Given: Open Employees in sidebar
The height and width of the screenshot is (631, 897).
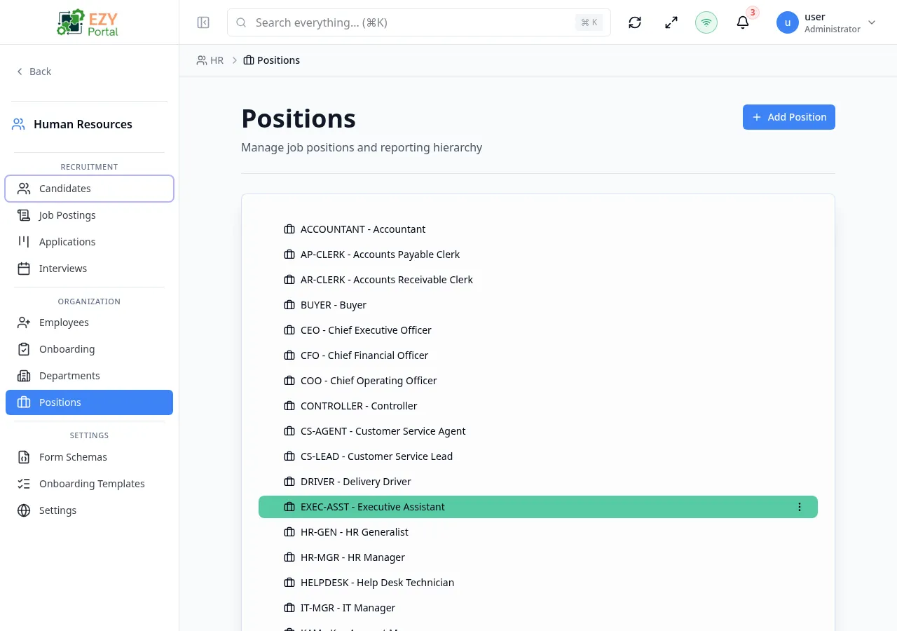Looking at the screenshot, I should (89, 323).
